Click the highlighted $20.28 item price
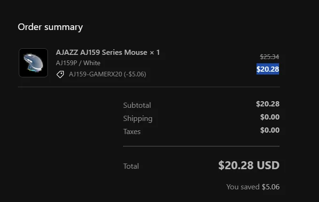 pyautogui.click(x=268, y=69)
